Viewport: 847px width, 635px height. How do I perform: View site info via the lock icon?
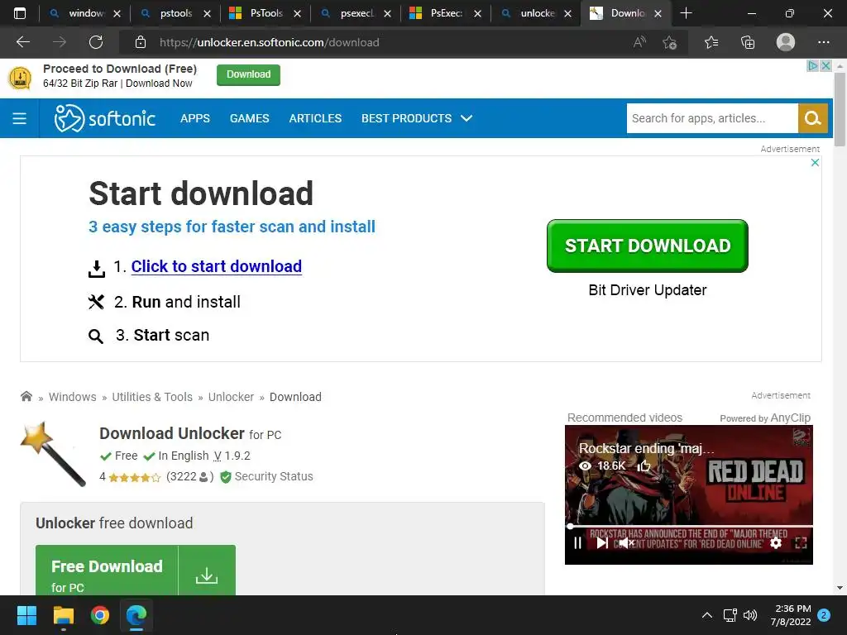click(141, 42)
